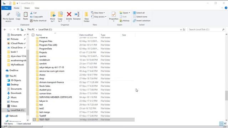Create a New folder

86,17
